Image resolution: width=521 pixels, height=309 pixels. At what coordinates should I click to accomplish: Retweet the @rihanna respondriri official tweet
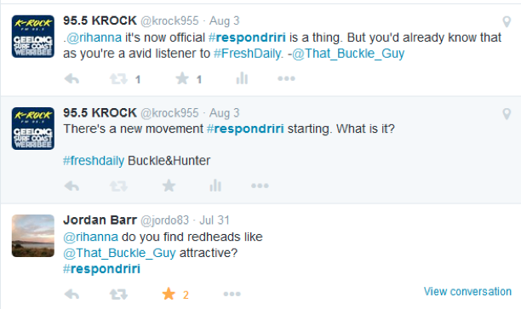tap(118, 79)
